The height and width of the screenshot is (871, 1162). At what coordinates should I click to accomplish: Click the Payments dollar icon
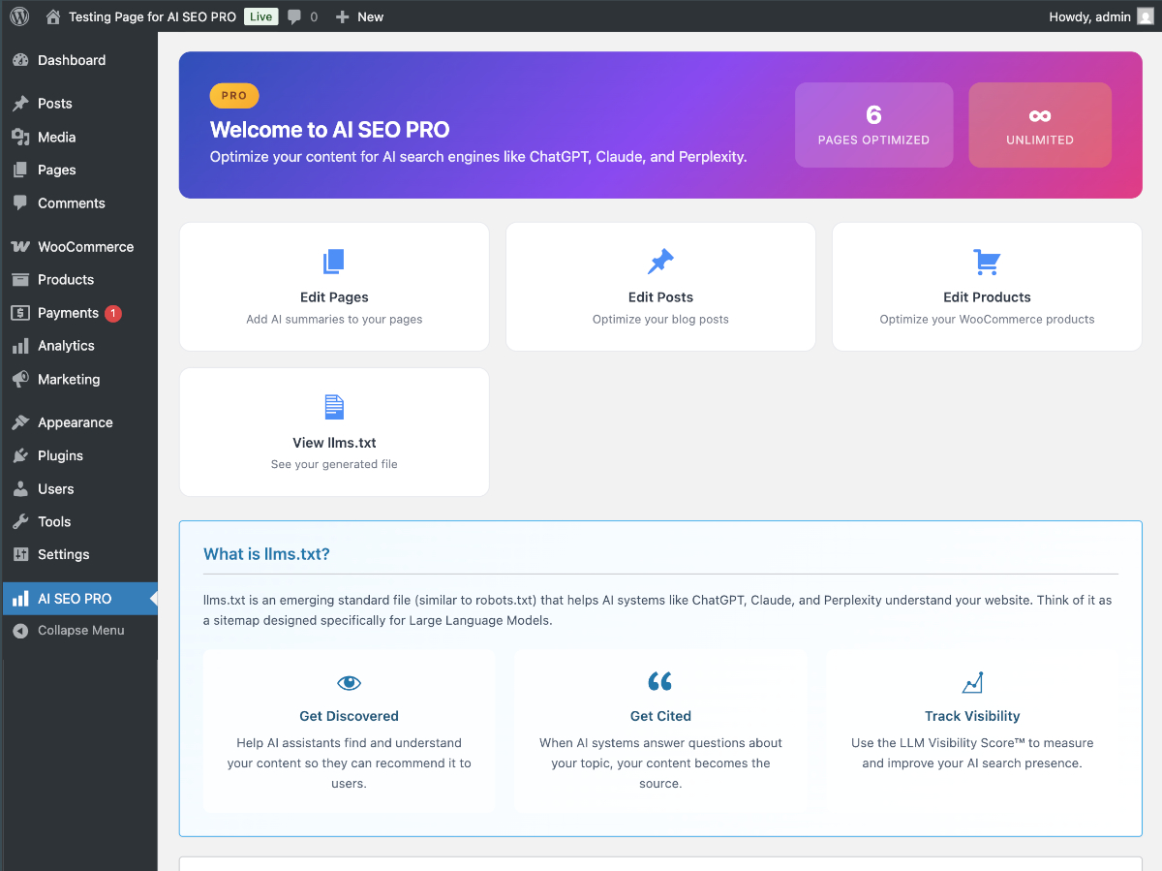(20, 313)
